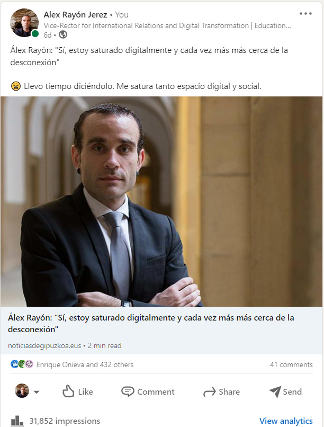Viewport: 324px width, 427px height.
Task: Click the author profile photo at top
Action: pyautogui.click(x=24, y=23)
